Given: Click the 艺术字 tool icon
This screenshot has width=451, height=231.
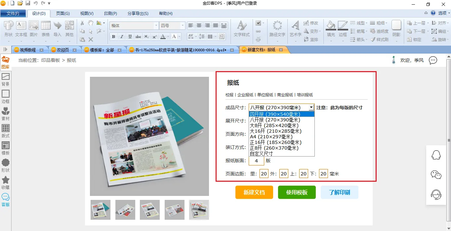Looking at the screenshot, I should [295, 29].
